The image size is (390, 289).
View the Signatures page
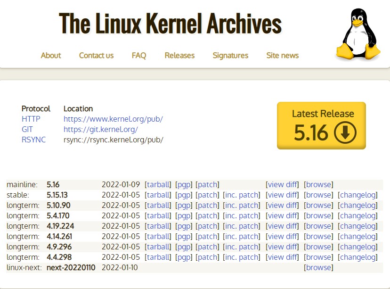pyautogui.click(x=230, y=56)
